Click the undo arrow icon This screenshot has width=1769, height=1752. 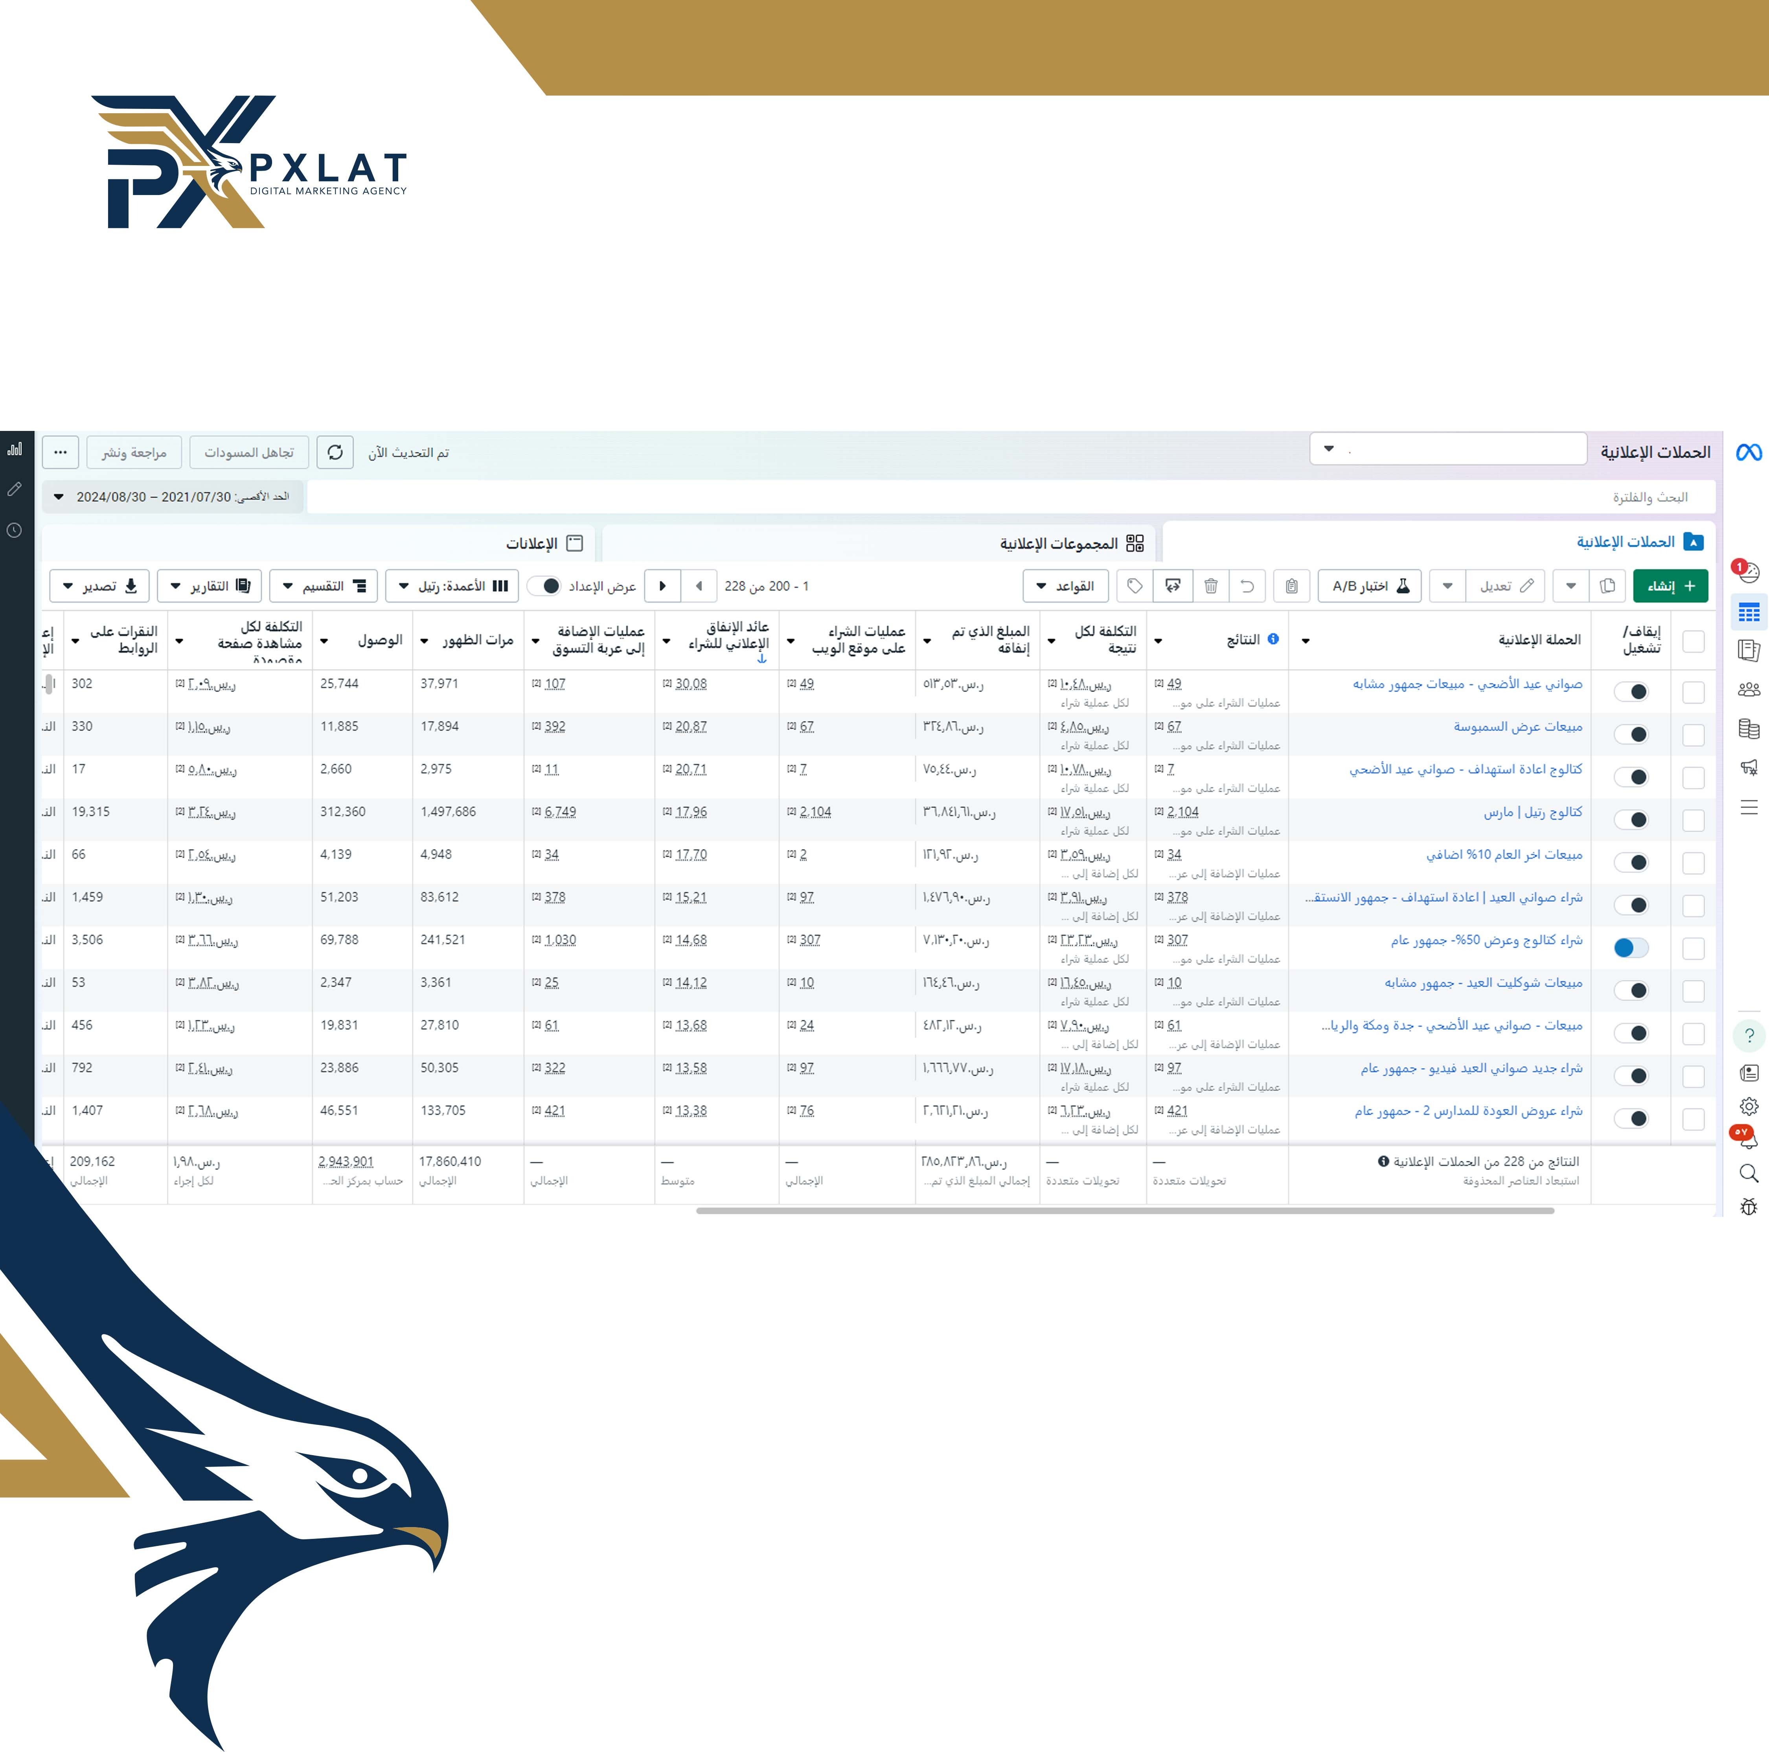click(1247, 586)
